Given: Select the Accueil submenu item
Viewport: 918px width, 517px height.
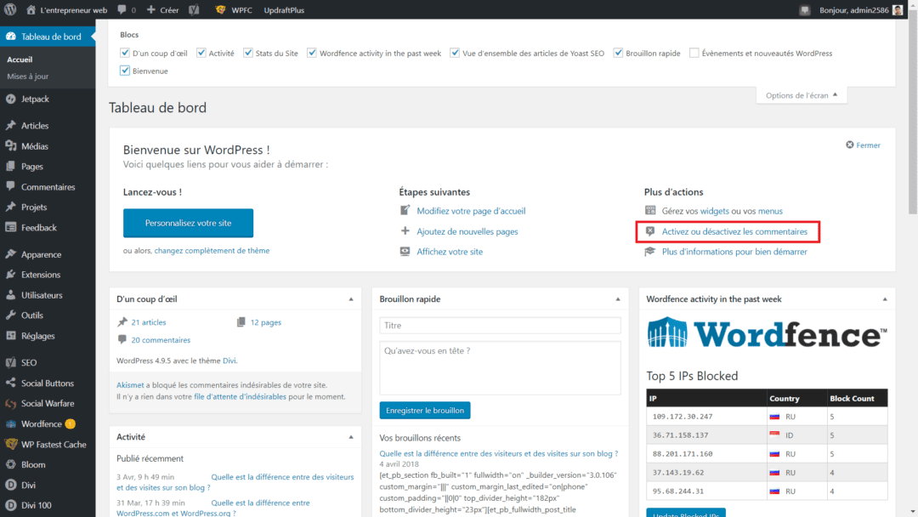Looking at the screenshot, I should [20, 60].
